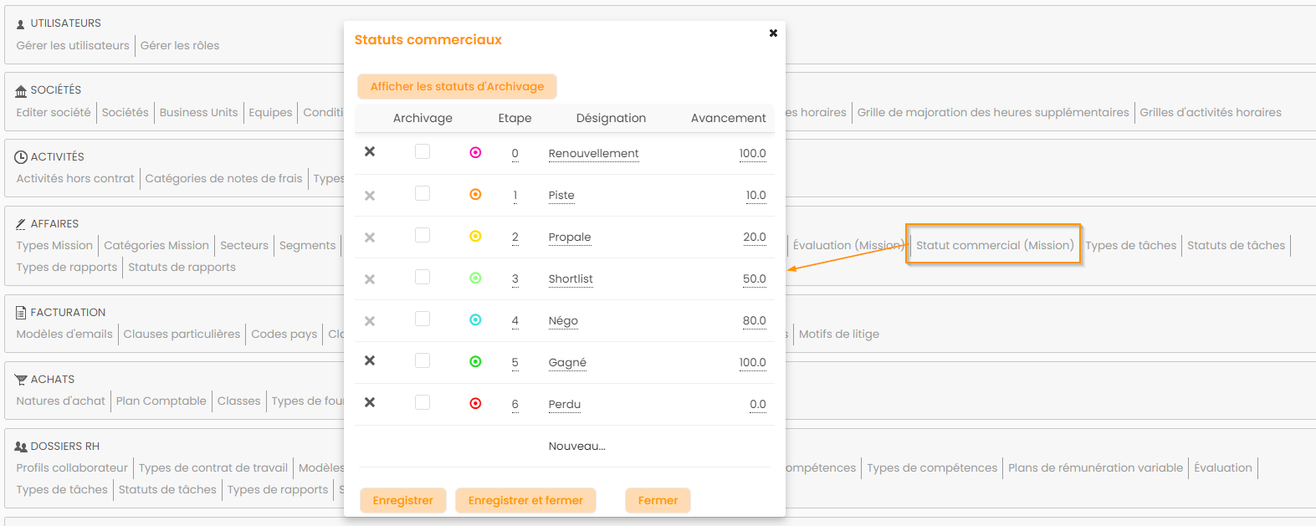This screenshot has width=1316, height=526.
Task: Tick the archive checkbox for Renouvellement
Action: [422, 151]
